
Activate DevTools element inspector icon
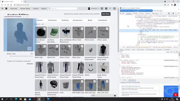pos(121,13)
